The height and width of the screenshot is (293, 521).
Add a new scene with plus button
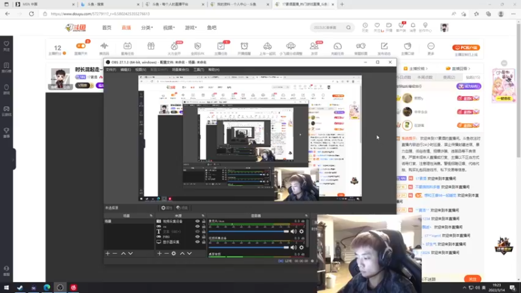tap(107, 253)
